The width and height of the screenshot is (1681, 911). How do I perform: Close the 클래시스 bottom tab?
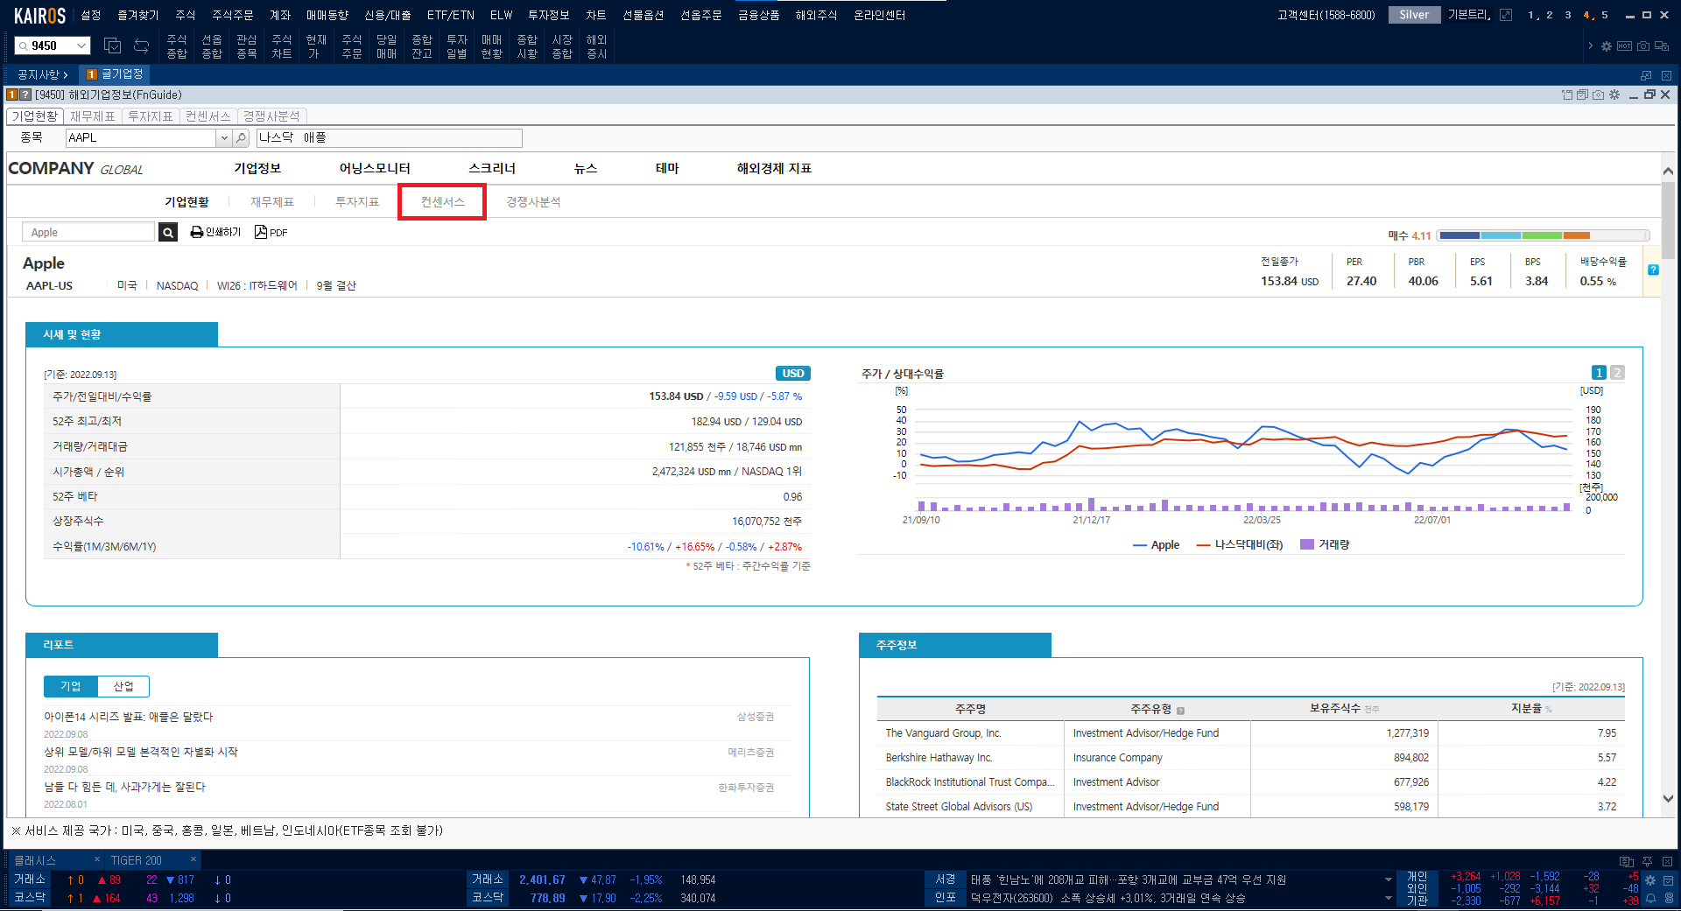(97, 859)
